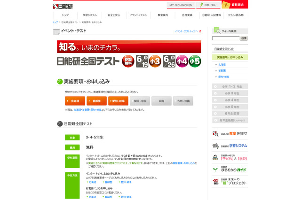Click the gray 四国 area button
Image resolution: width=301 pixels, height=200 pixels.
coord(161,101)
